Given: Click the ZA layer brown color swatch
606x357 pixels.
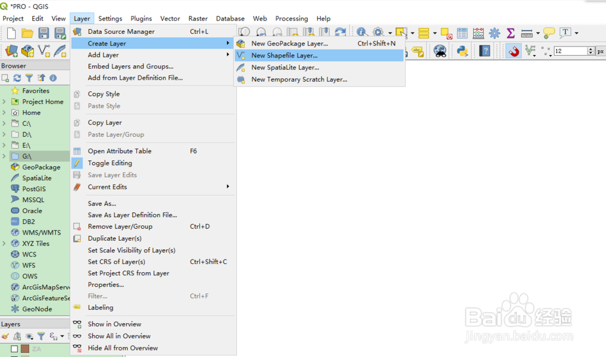Looking at the screenshot, I should pos(25,349).
